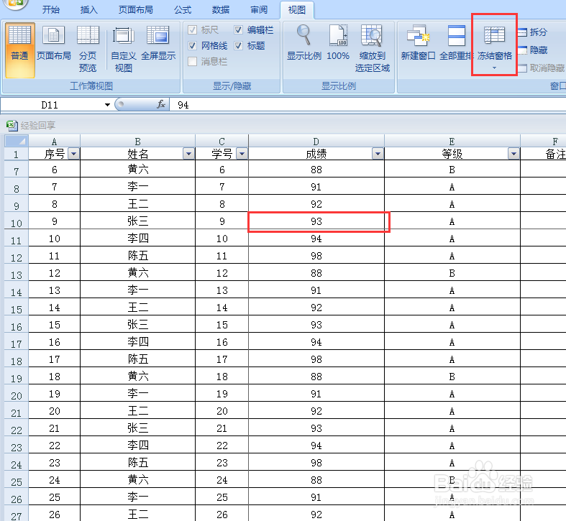The image size is (566, 521).
Task: Open the 学号 filter dropdown
Action: [x=242, y=154]
